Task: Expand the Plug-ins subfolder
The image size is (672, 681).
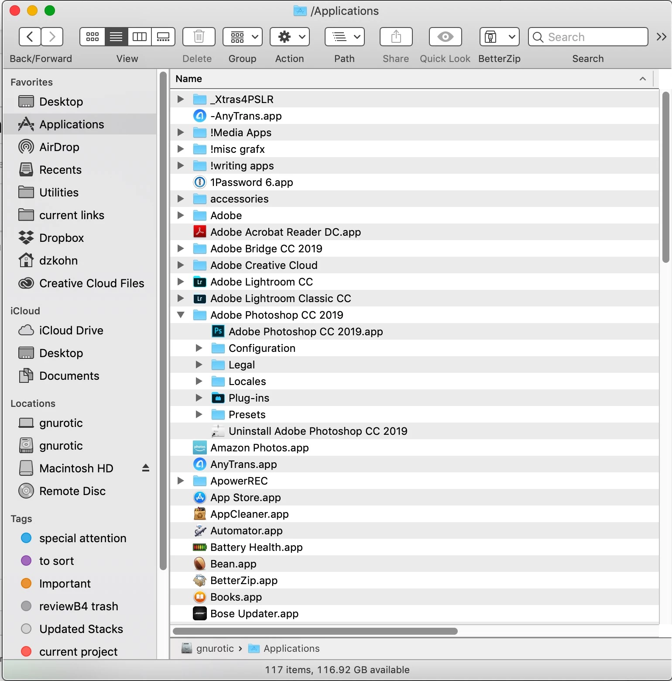Action: point(199,398)
